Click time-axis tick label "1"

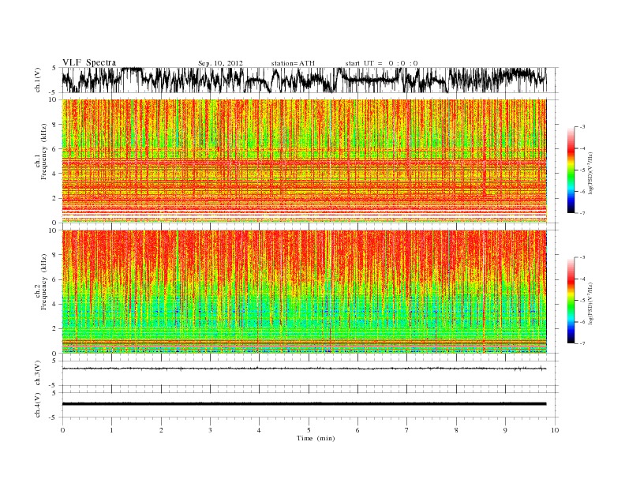[111, 430]
